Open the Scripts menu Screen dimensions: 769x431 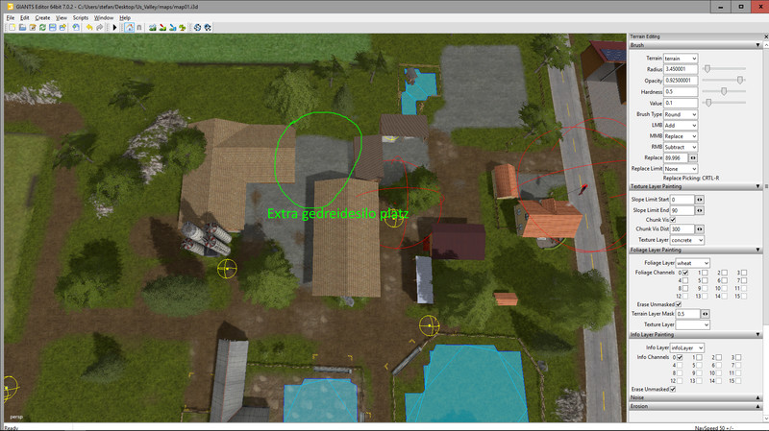click(80, 17)
